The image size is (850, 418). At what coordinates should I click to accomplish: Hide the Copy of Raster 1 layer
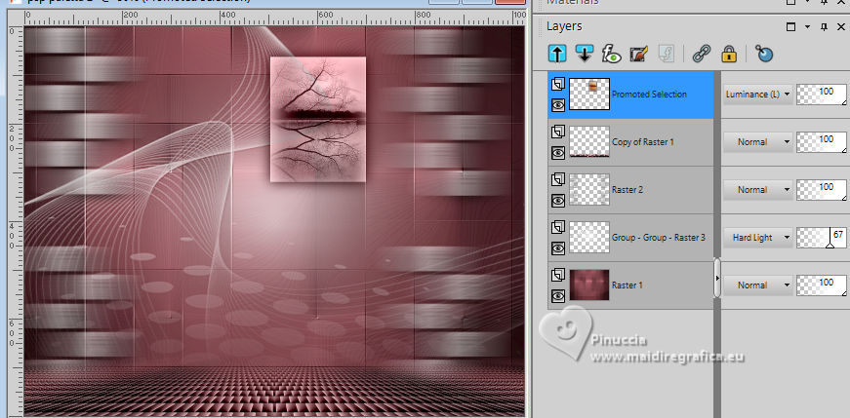(x=558, y=153)
